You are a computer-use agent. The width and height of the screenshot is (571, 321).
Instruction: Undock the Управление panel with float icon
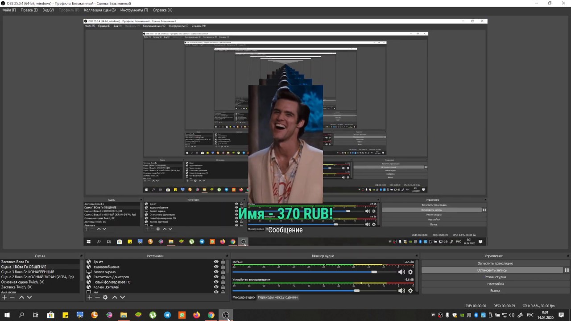(567, 256)
